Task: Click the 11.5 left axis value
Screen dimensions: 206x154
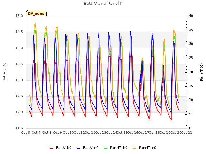Action: pyautogui.click(x=19, y=128)
